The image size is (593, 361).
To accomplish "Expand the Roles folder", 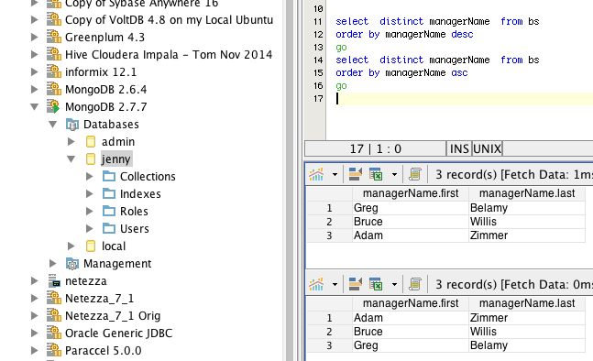I will click(x=89, y=211).
